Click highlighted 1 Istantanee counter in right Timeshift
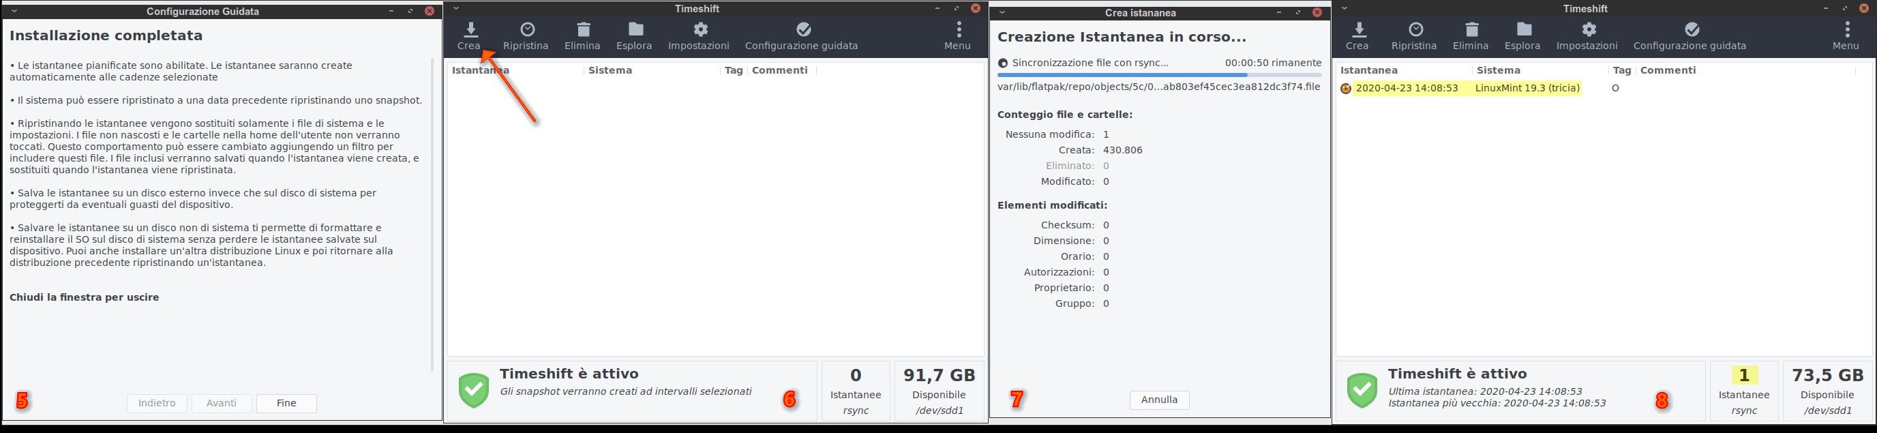The width and height of the screenshot is (1877, 433). tap(1744, 376)
